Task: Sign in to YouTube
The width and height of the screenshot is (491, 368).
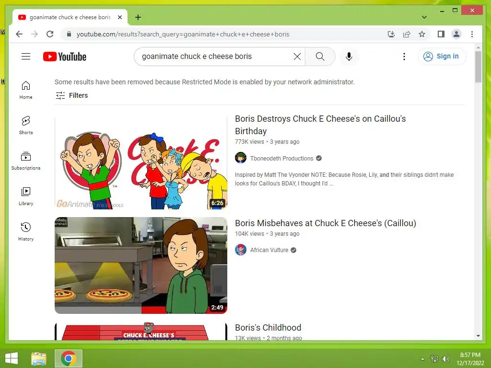Action: click(442, 57)
